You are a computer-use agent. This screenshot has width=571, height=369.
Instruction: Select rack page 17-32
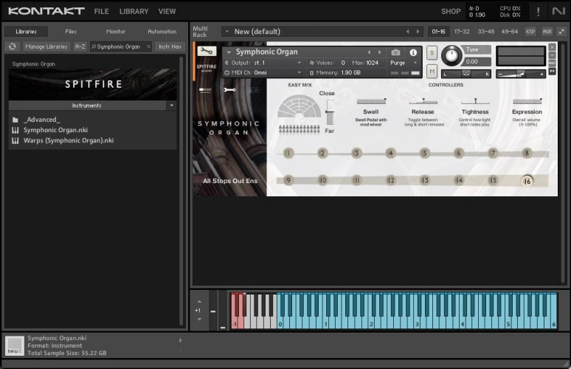[x=462, y=32]
